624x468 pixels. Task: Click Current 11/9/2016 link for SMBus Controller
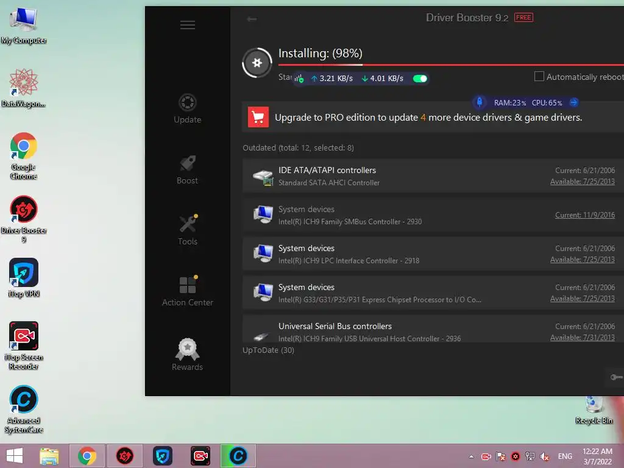(585, 215)
